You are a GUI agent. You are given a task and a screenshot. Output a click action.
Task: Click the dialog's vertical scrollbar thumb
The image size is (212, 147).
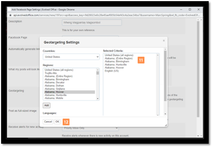165,76
